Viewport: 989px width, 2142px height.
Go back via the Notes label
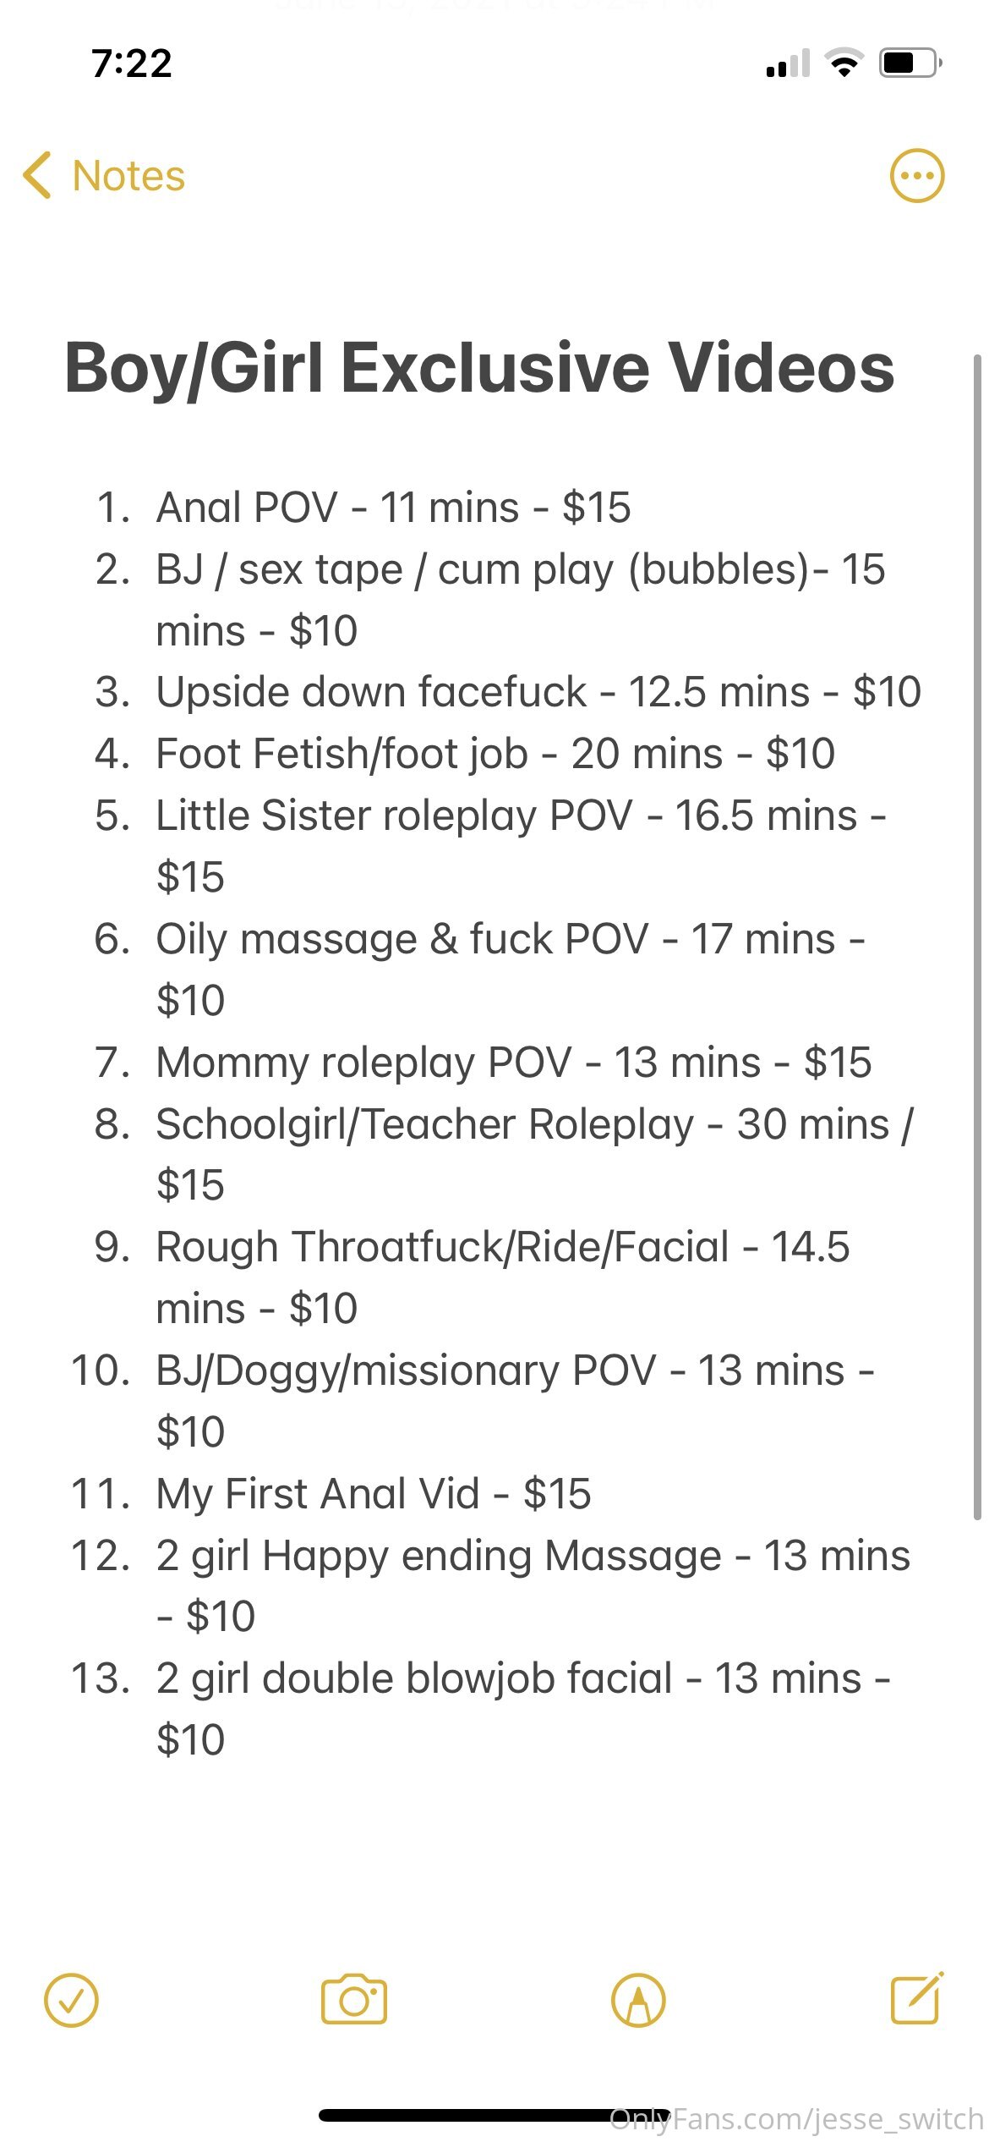(x=128, y=176)
